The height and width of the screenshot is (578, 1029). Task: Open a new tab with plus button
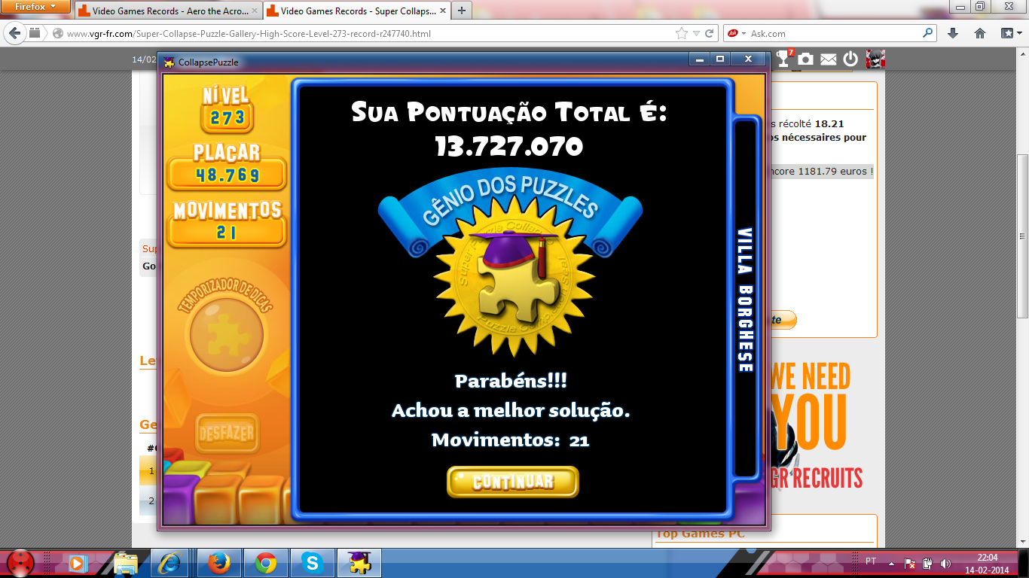[461, 11]
